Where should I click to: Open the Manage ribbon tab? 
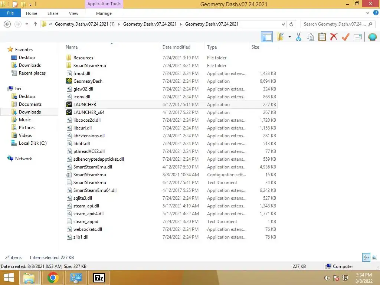coord(104,13)
